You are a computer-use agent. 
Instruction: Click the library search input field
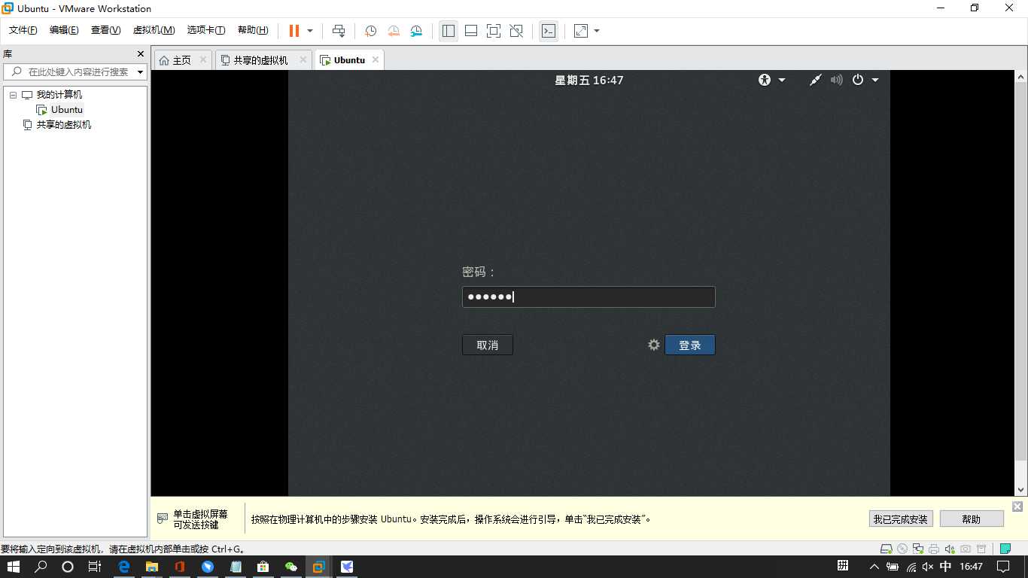[x=75, y=72]
